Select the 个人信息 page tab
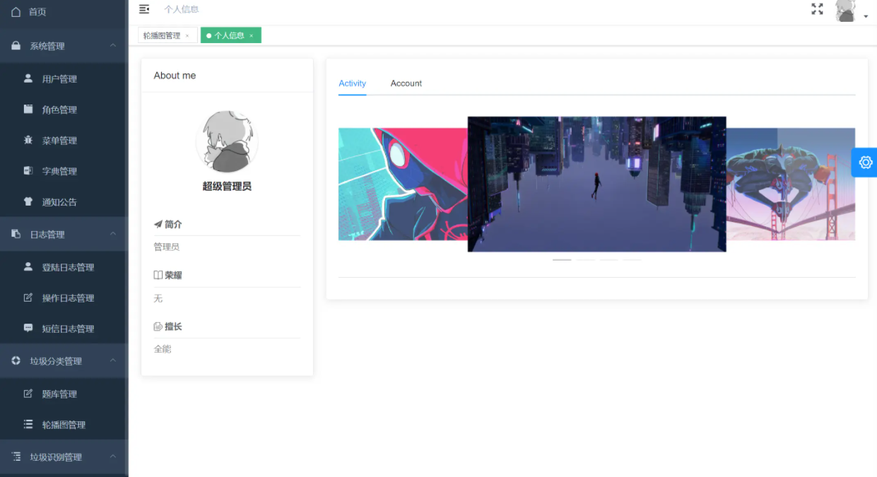 (231, 35)
